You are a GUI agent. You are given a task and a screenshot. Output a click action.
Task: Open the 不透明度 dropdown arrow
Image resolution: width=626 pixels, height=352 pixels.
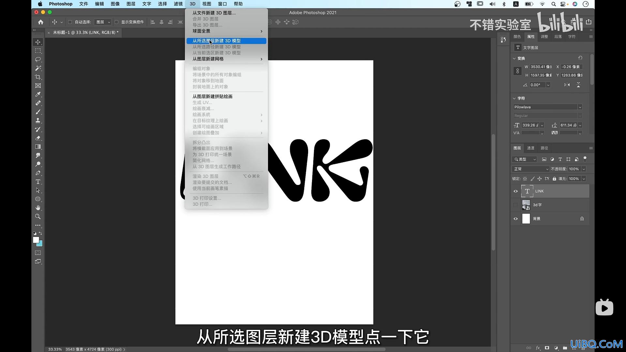click(584, 169)
